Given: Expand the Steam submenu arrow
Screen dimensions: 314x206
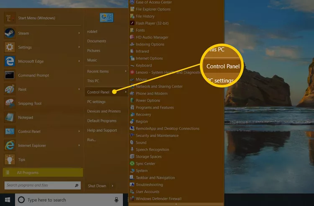Looking at the screenshot, I should (x=79, y=33).
